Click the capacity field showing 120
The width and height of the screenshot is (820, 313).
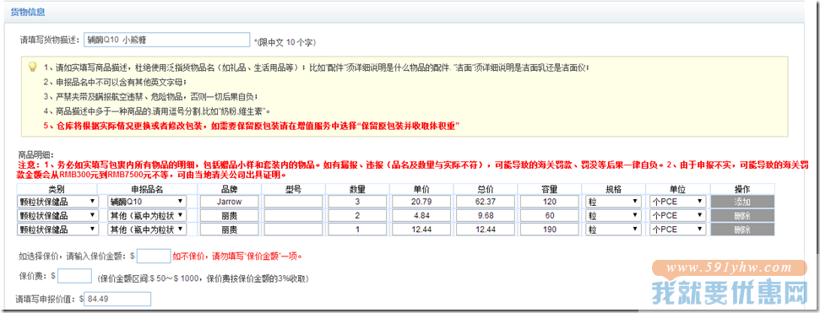[549, 202]
